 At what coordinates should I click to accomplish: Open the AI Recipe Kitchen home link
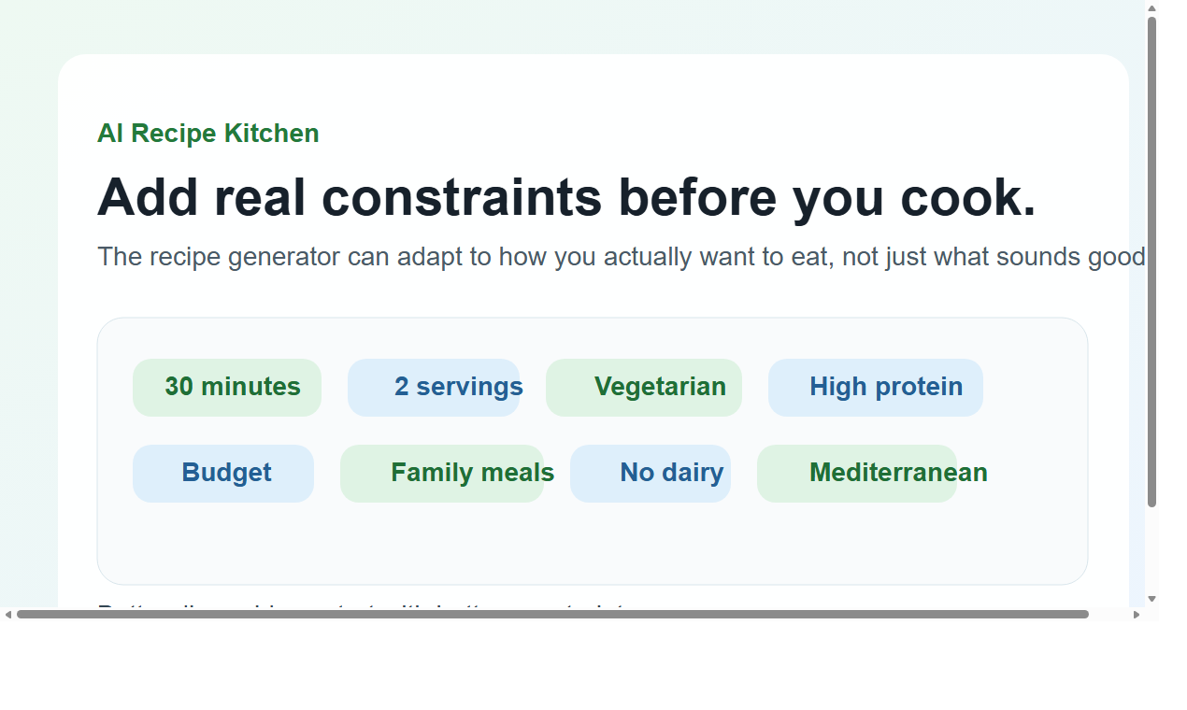click(x=207, y=133)
